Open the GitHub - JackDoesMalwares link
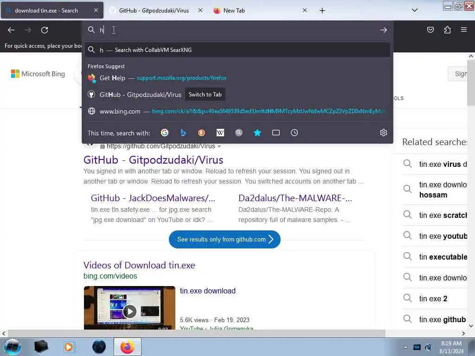 point(153,198)
